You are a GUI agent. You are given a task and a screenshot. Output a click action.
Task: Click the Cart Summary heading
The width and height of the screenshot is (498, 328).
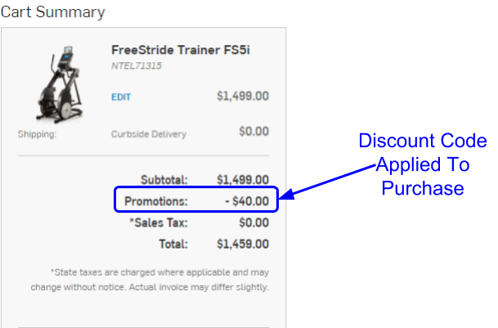[52, 12]
